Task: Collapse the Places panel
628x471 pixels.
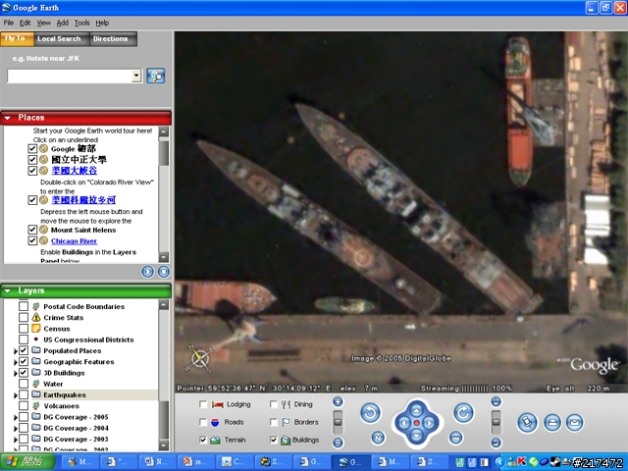Action: tap(7, 118)
